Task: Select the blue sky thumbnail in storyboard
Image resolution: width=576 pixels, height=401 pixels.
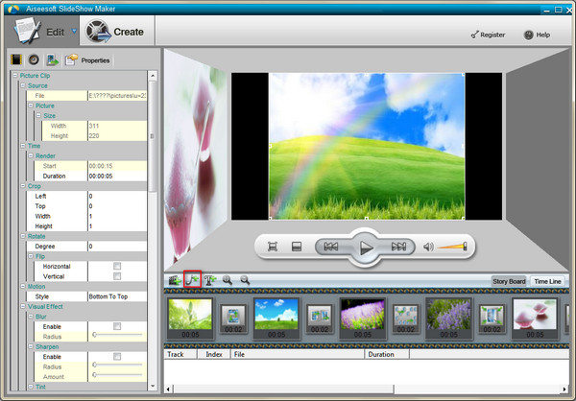Action: coord(272,314)
